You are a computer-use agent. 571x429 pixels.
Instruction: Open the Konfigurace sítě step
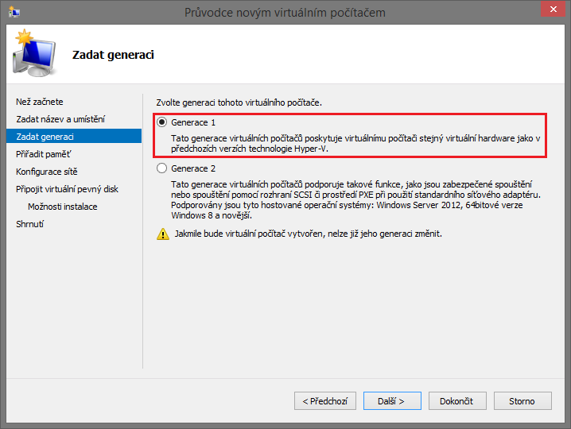pyautogui.click(x=47, y=172)
